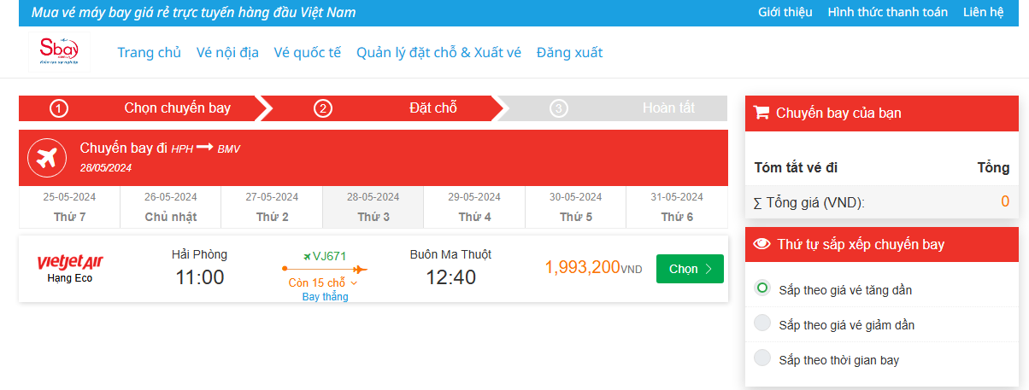This screenshot has height=390, width=1029.
Task: Click the shopping cart icon
Action: 761,113
